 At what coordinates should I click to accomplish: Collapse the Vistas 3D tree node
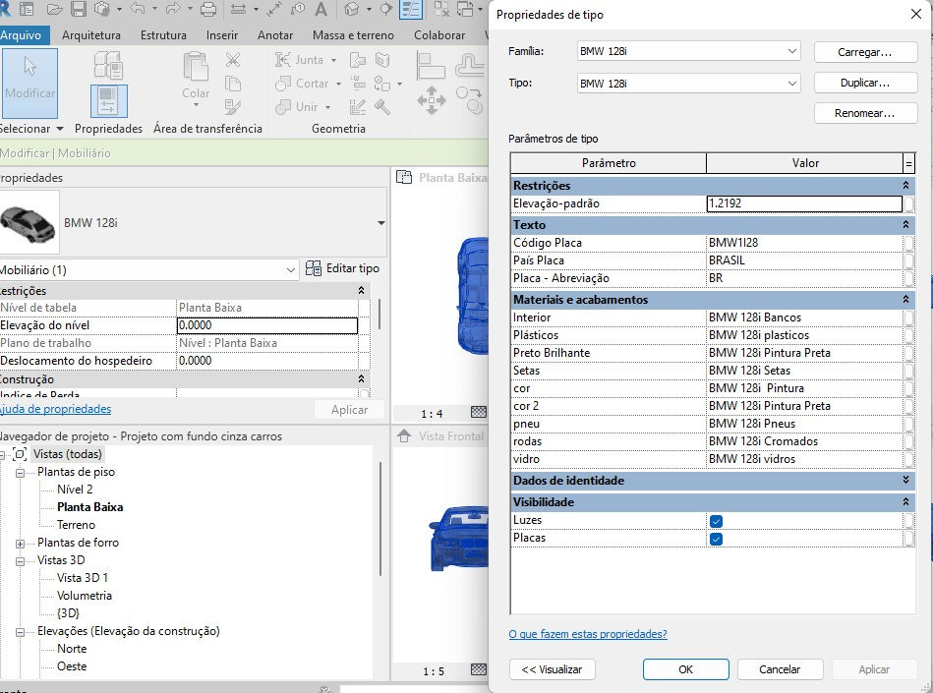pyautogui.click(x=21, y=561)
